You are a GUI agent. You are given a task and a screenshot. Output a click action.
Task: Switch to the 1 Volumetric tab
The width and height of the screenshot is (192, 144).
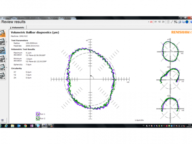pos(17,28)
